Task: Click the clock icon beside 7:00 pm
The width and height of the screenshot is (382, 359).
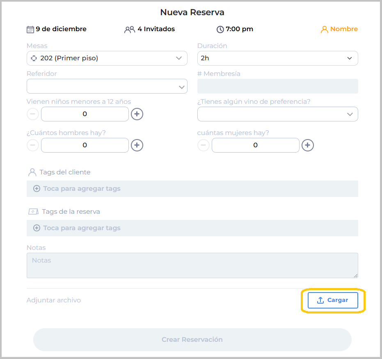Action: click(x=220, y=29)
